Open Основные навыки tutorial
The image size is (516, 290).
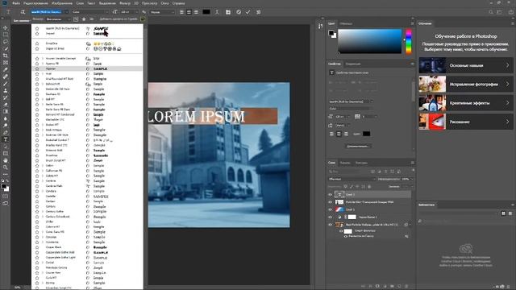tap(466, 65)
